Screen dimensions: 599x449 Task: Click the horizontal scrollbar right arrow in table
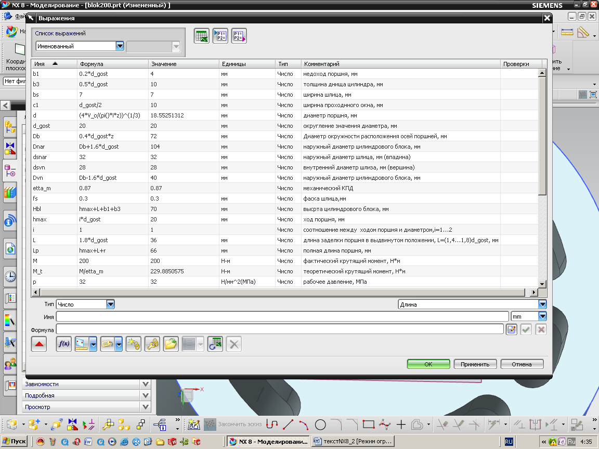(533, 293)
